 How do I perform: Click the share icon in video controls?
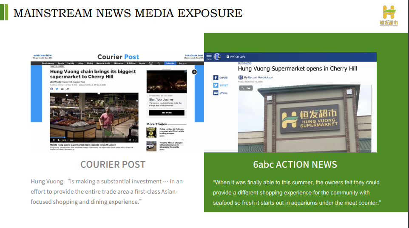129,140
